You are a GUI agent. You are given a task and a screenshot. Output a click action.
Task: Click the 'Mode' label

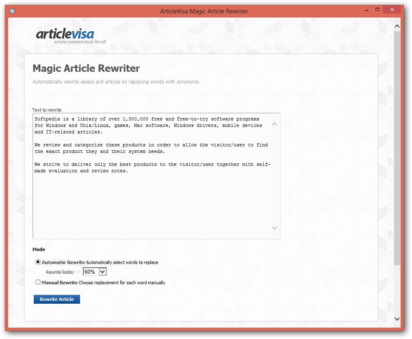pyautogui.click(x=39, y=249)
